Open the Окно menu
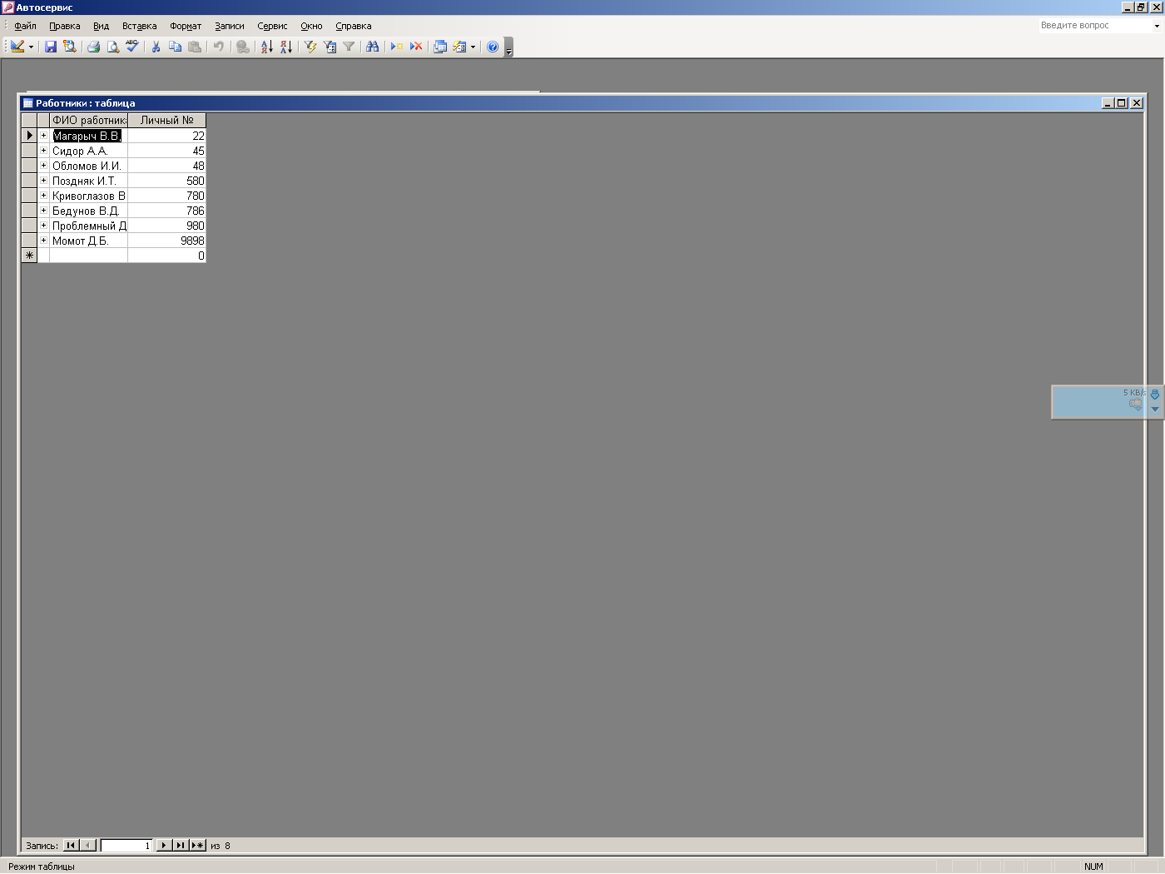The image size is (1165, 874). click(x=311, y=26)
